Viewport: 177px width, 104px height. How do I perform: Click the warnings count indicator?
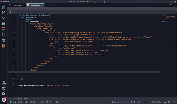point(14,98)
